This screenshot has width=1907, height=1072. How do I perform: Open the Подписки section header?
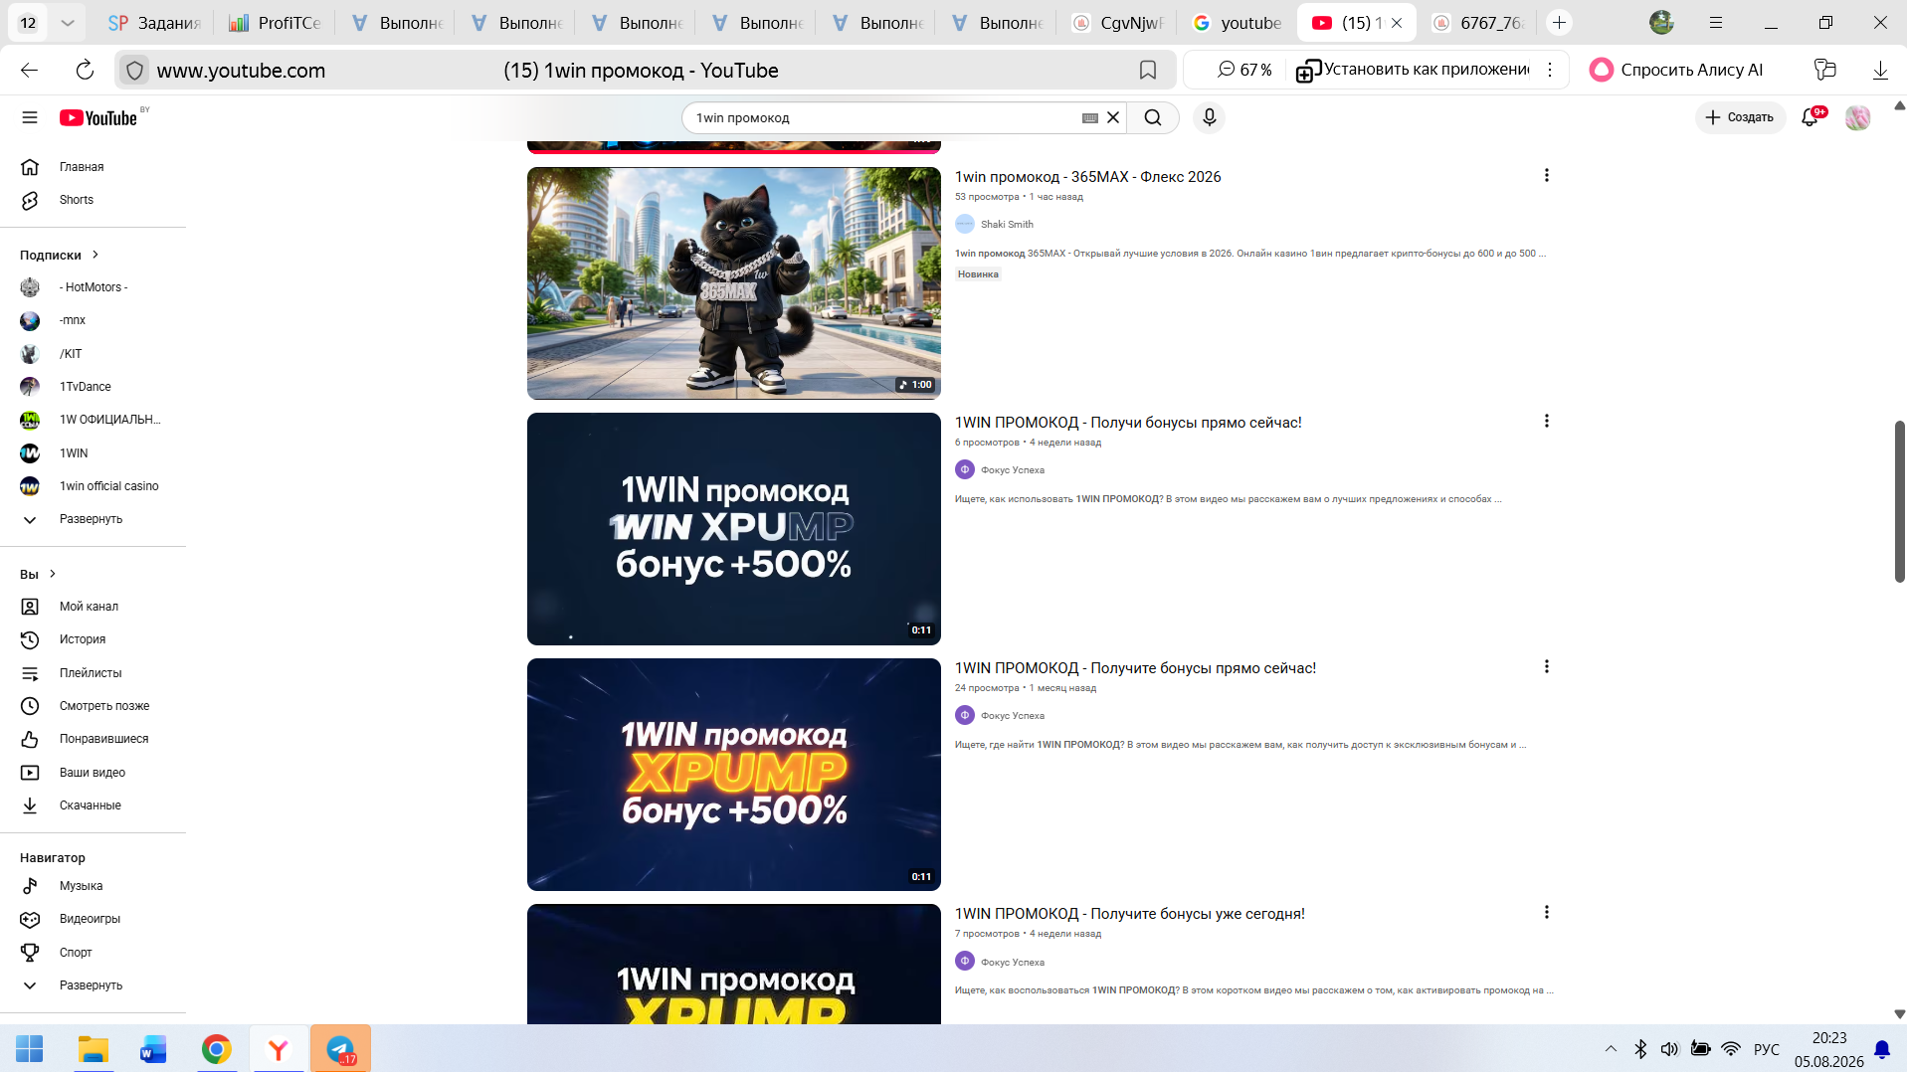tap(60, 256)
